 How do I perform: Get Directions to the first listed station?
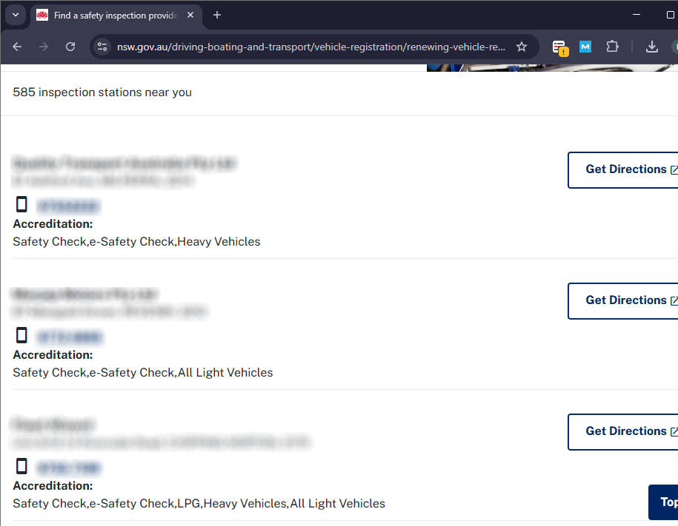coord(626,169)
